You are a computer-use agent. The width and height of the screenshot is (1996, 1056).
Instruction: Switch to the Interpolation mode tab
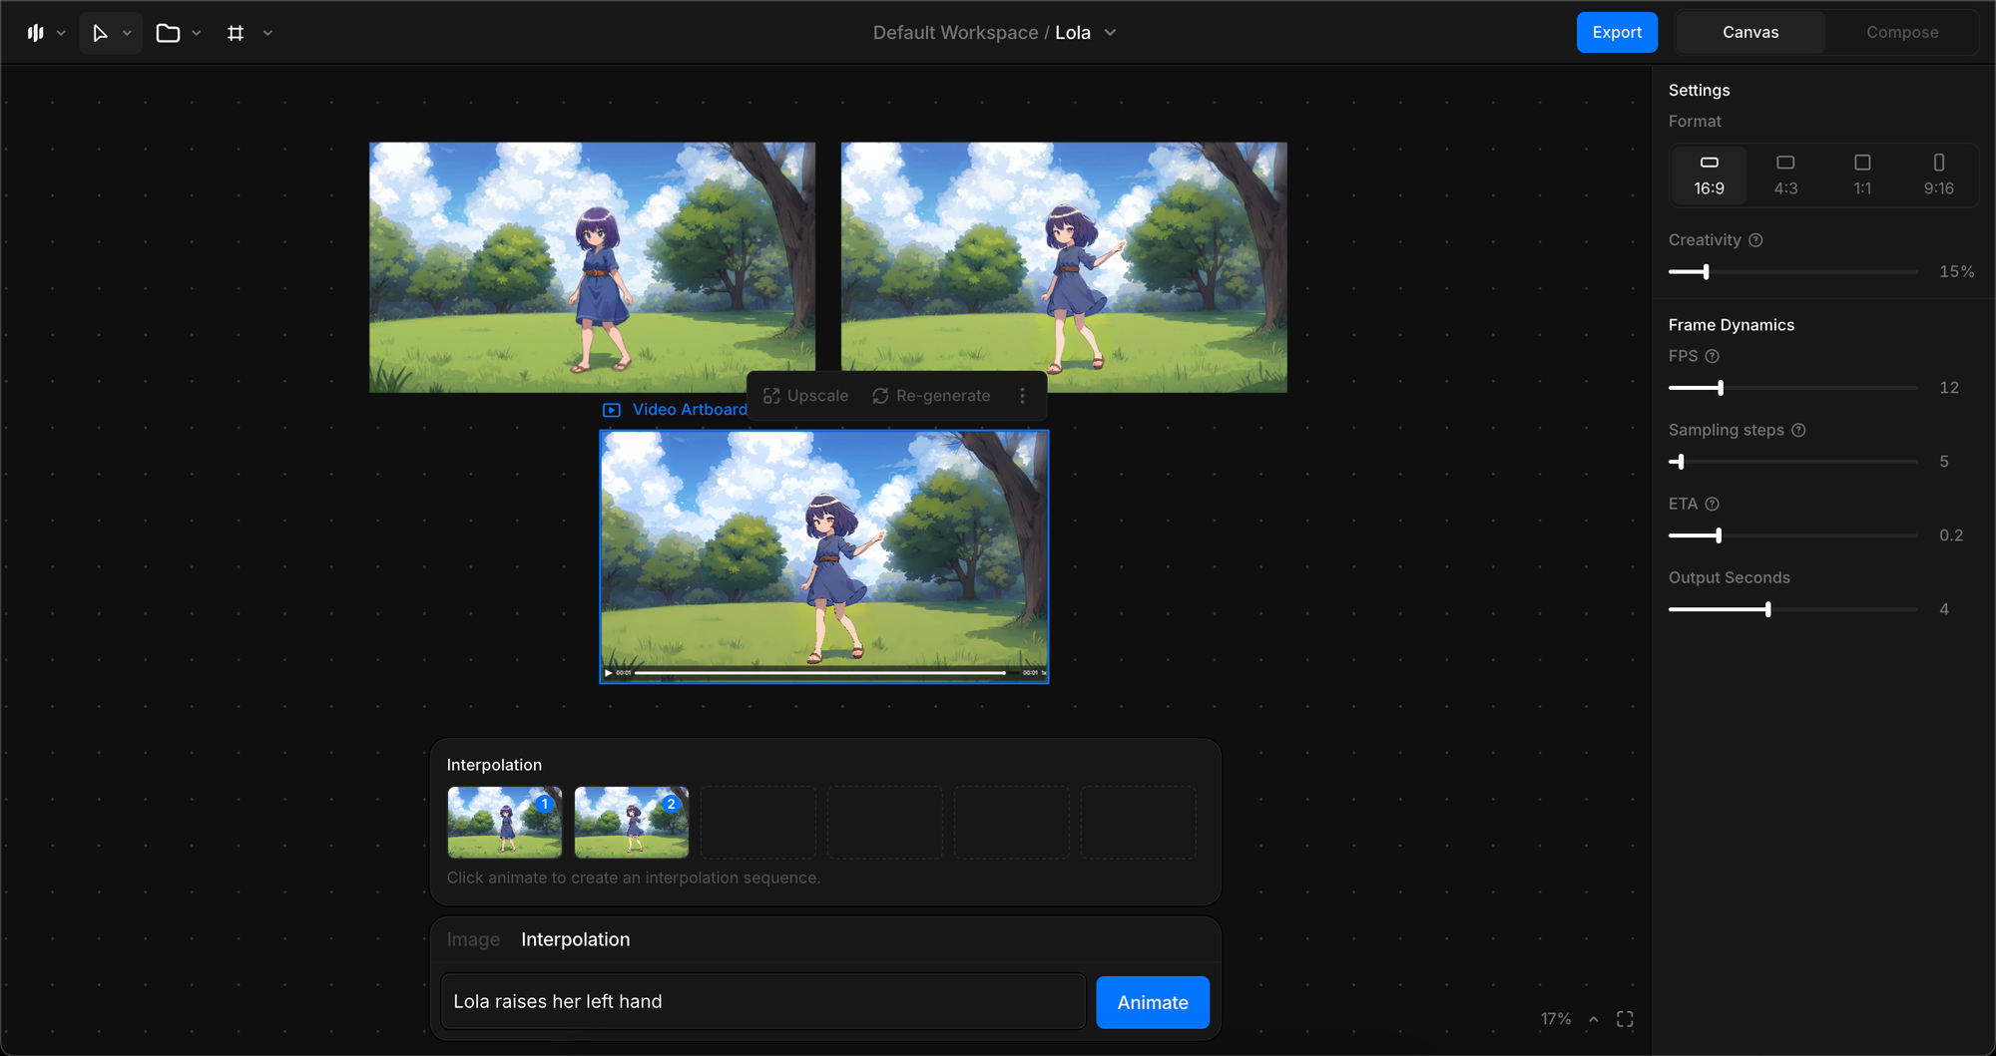pyautogui.click(x=575, y=939)
